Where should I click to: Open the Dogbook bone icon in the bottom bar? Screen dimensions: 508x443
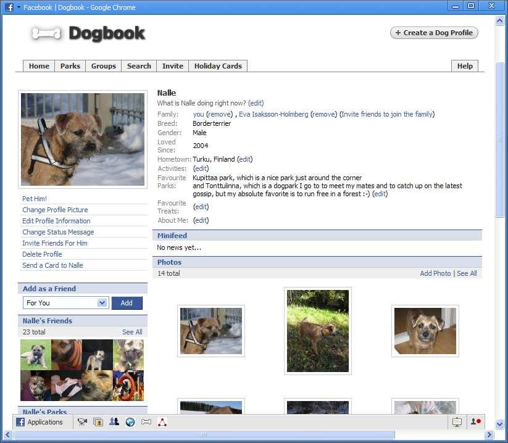point(146,421)
